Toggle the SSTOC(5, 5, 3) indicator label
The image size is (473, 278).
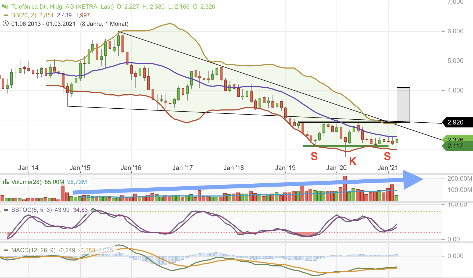31,210
